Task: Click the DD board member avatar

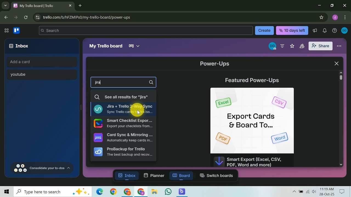Action: 272,46
